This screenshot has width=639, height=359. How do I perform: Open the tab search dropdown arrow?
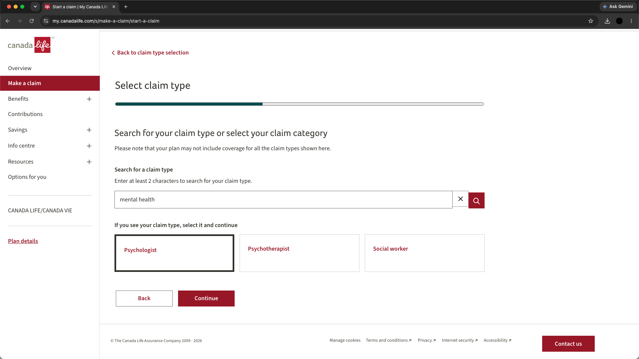click(35, 7)
